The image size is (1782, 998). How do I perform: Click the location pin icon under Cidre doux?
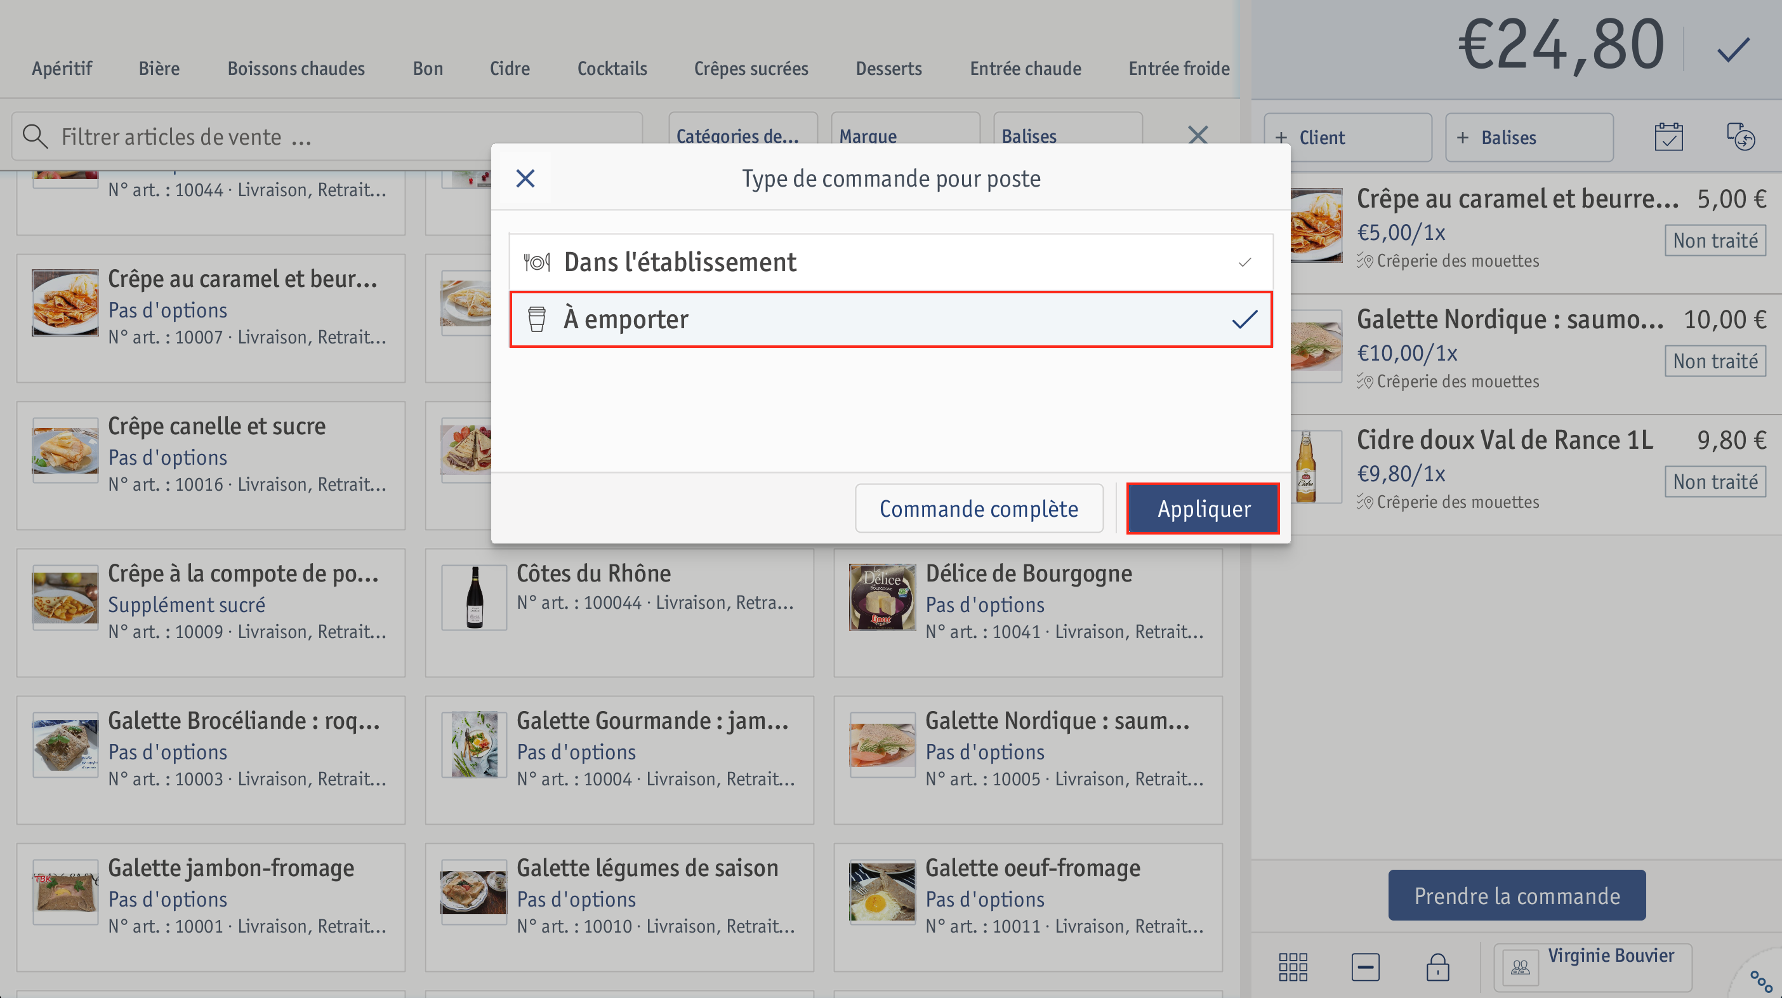pos(1364,502)
